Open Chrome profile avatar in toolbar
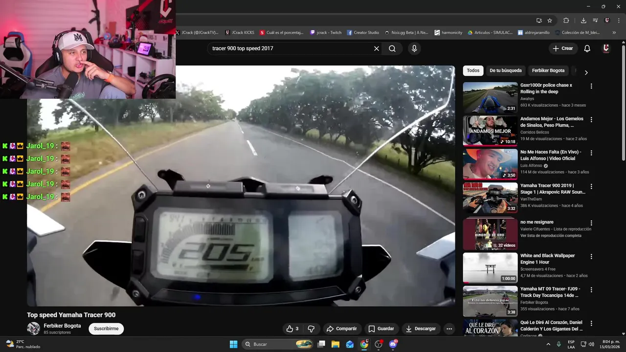The width and height of the screenshot is (626, 352). click(x=607, y=21)
